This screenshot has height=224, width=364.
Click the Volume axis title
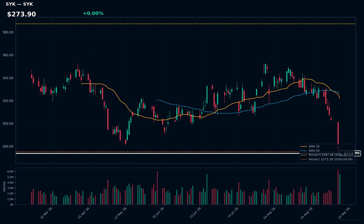point(4,186)
